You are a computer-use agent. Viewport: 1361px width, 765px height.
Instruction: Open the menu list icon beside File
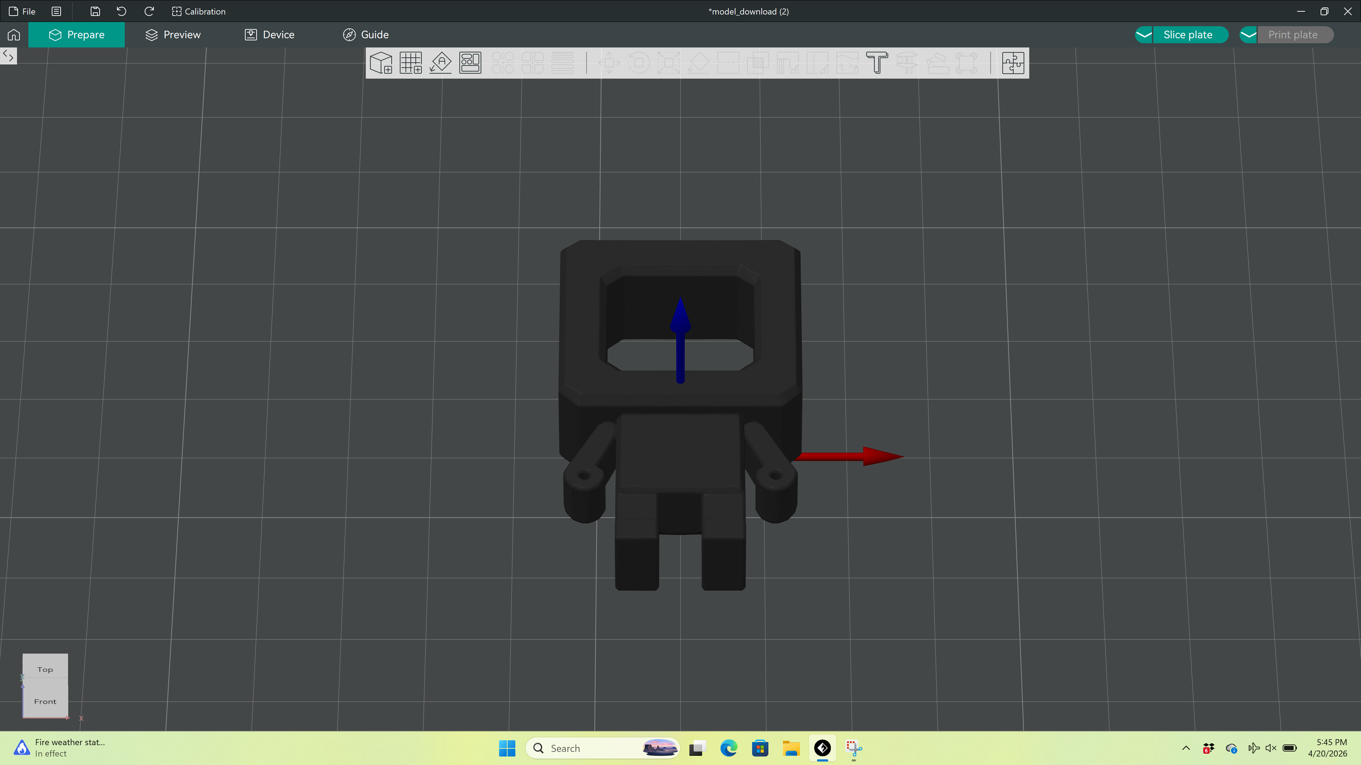click(x=57, y=11)
